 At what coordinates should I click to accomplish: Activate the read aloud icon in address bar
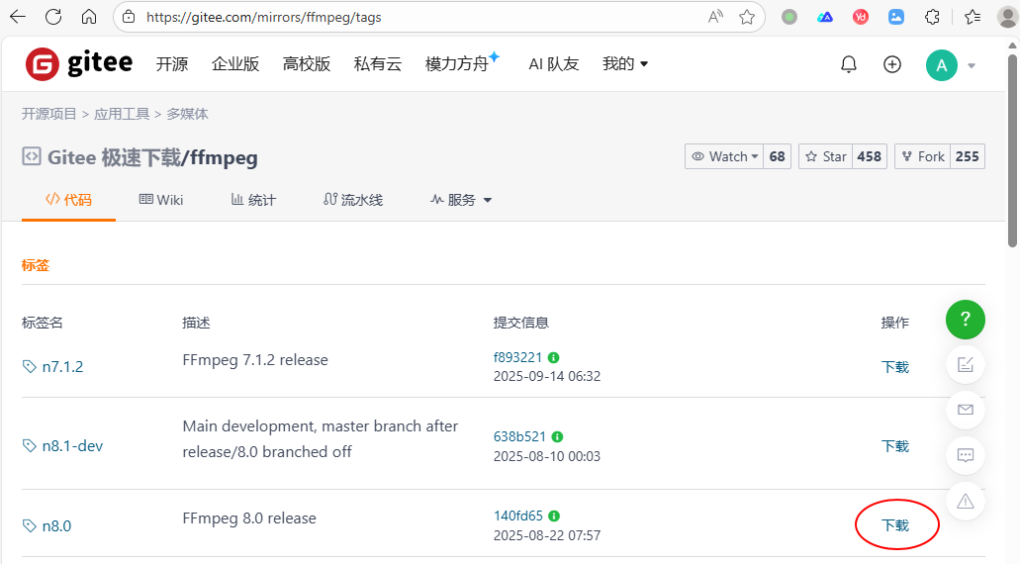pos(715,17)
